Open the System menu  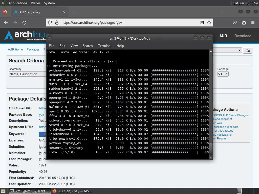click(49, 3)
